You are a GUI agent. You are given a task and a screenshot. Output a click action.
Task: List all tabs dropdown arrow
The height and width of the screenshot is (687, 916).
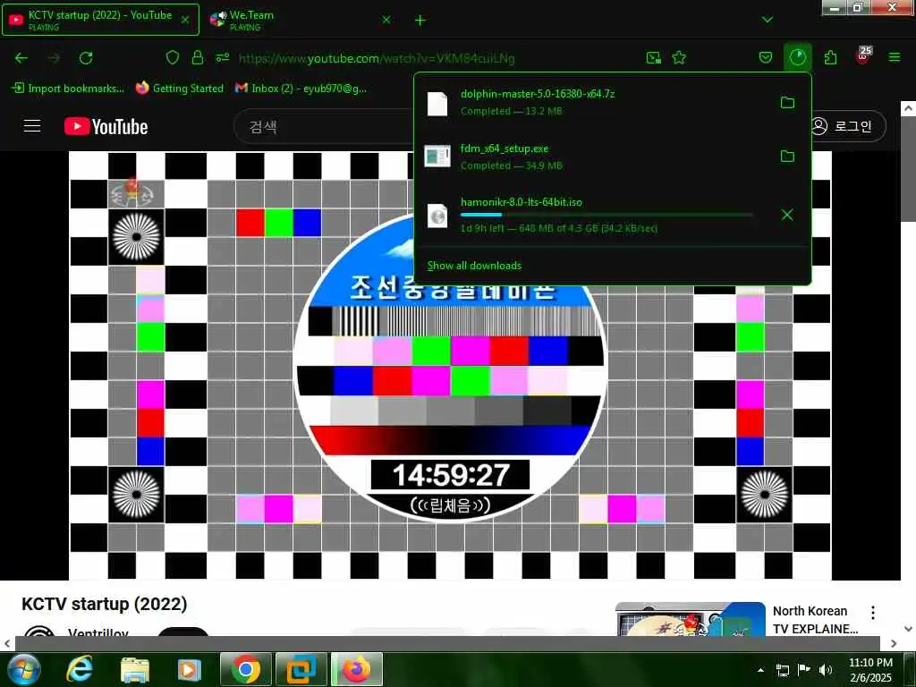click(x=767, y=20)
